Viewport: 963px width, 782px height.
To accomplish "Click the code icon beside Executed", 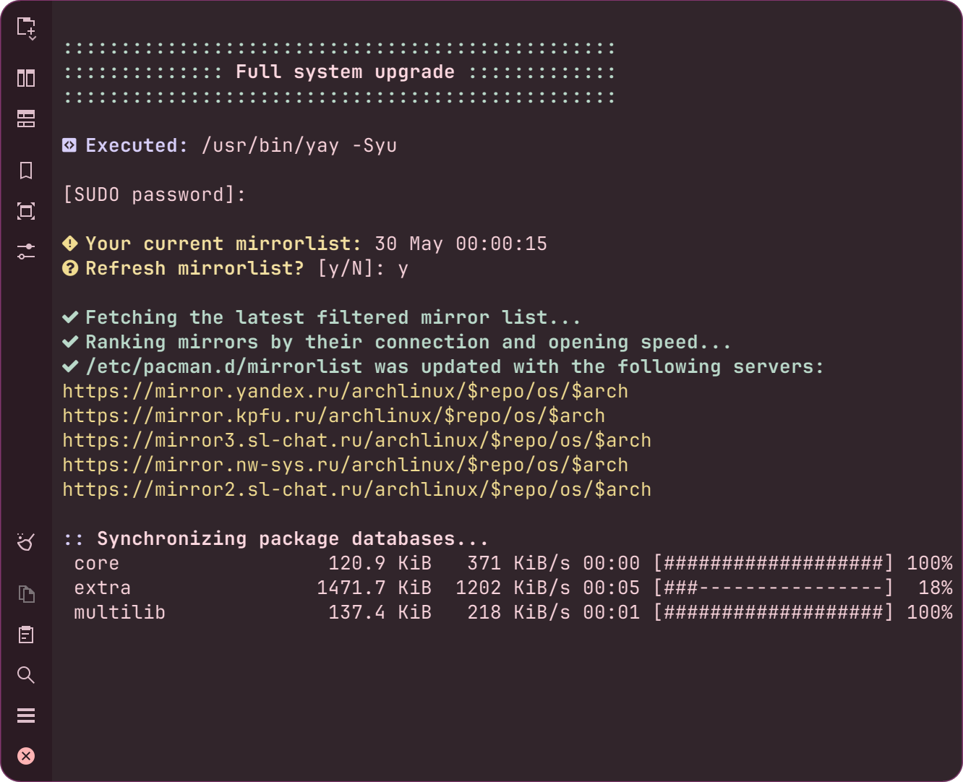I will click(x=69, y=145).
